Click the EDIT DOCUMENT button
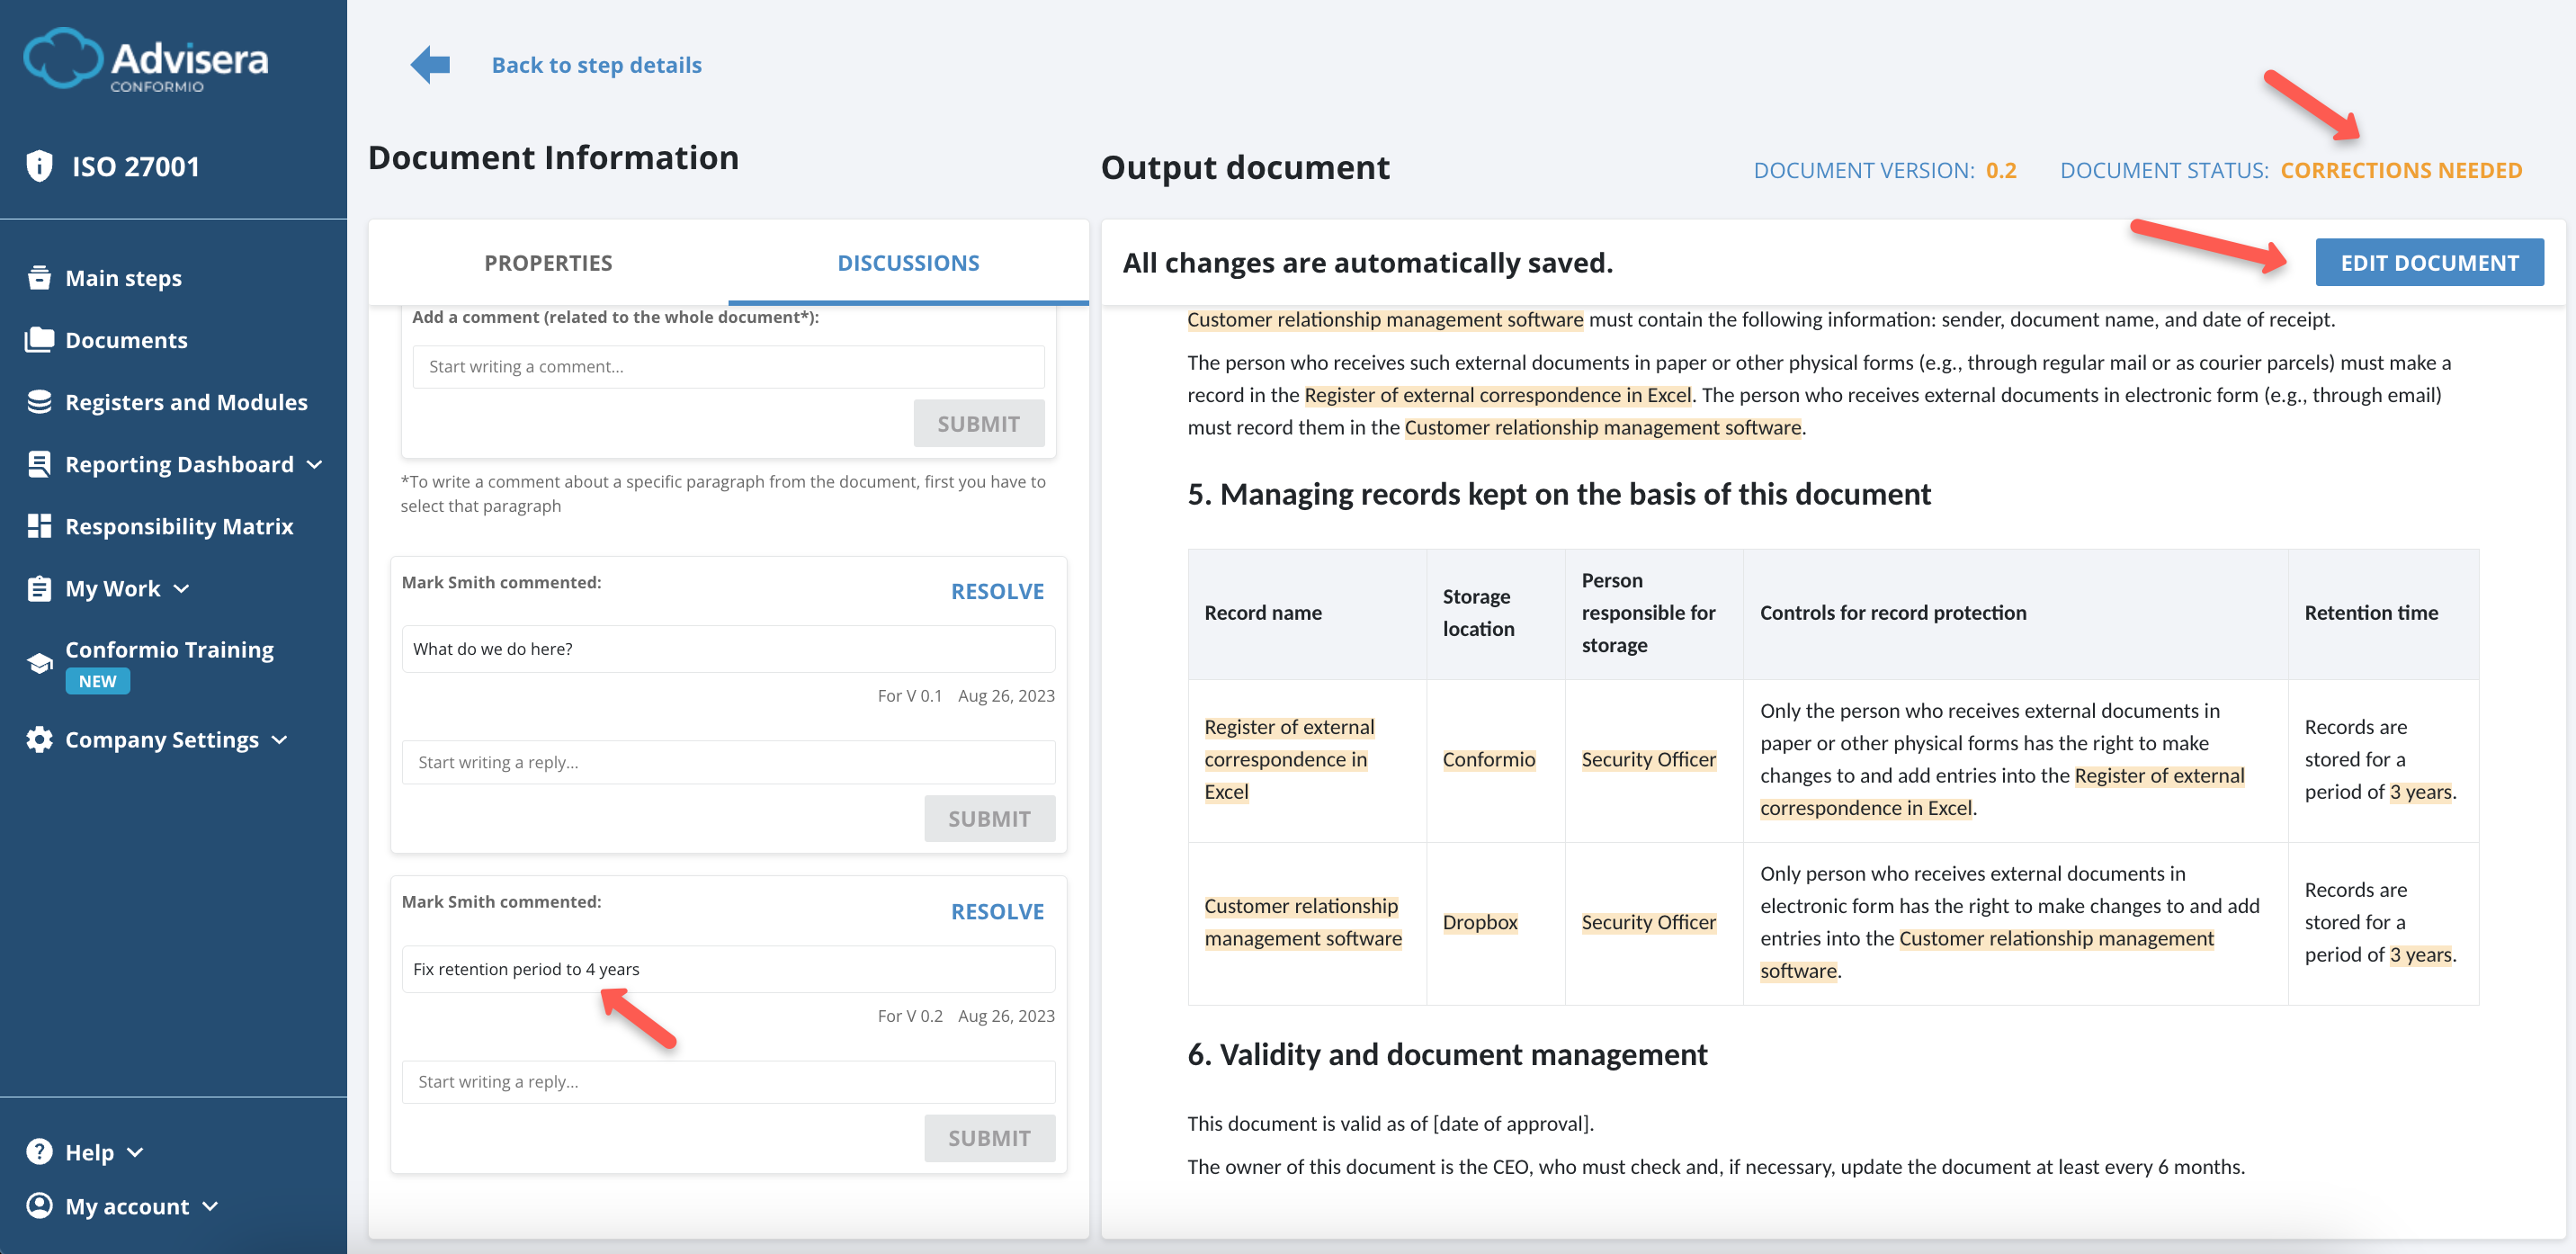The image size is (2576, 1254). point(2430,262)
